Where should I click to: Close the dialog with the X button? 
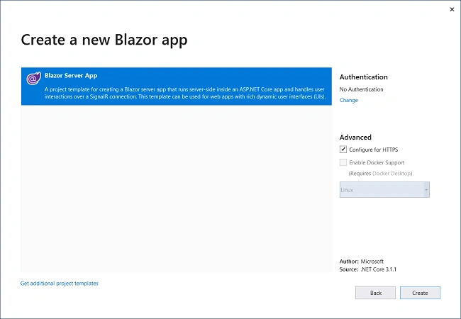coord(452,9)
